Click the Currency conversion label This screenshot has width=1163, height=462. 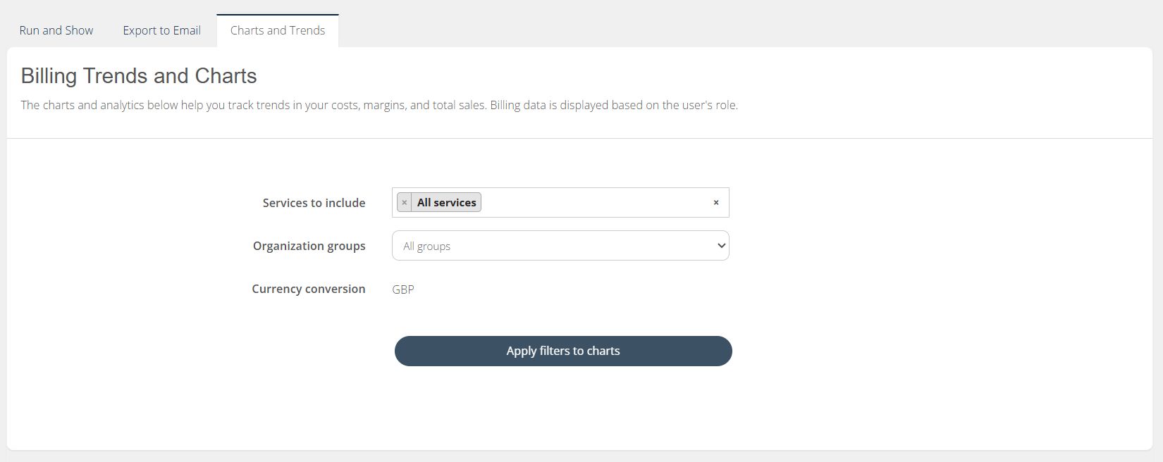click(x=308, y=289)
